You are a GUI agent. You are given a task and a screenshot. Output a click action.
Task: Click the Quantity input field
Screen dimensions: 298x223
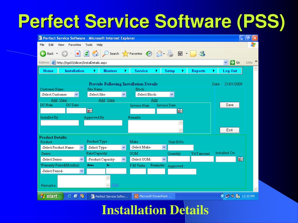point(179,159)
